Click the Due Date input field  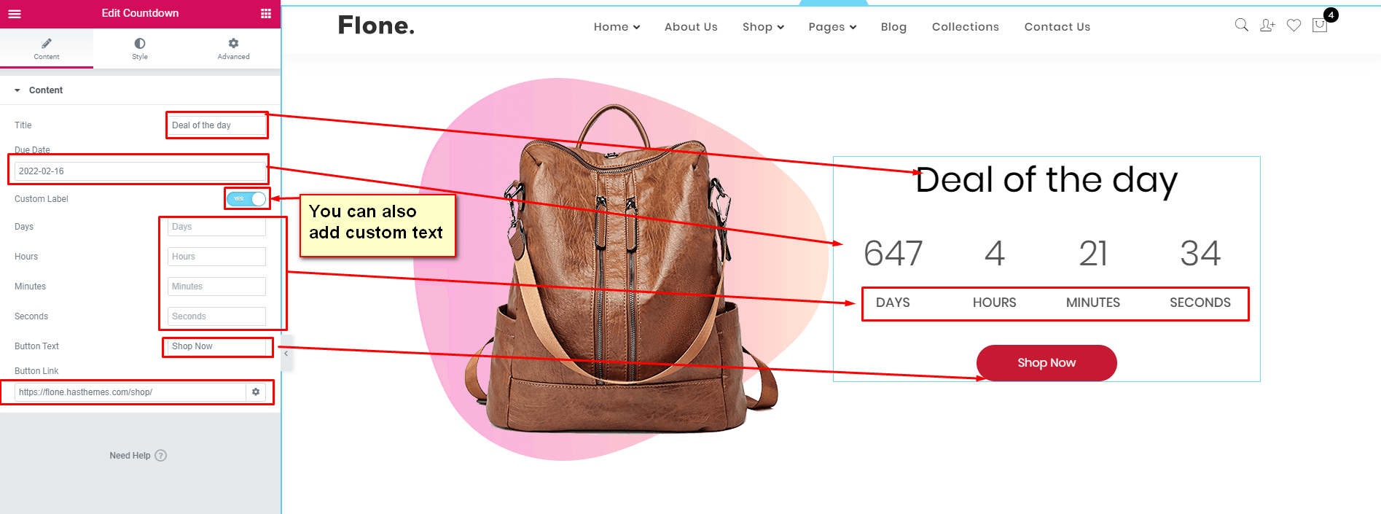pyautogui.click(x=140, y=171)
